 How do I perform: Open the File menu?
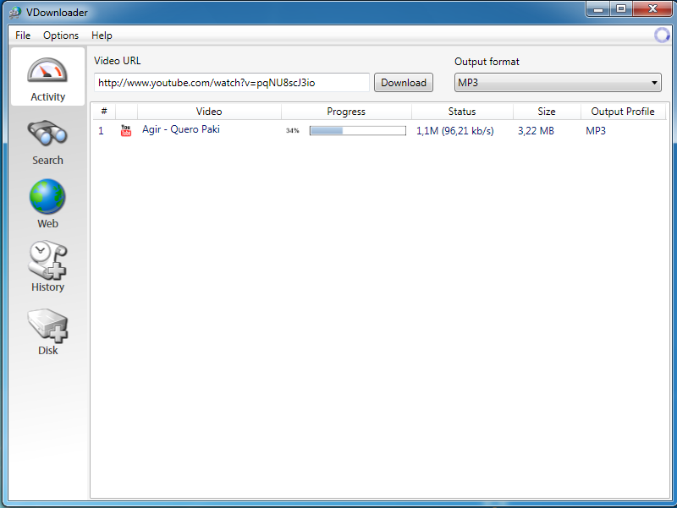click(x=23, y=36)
